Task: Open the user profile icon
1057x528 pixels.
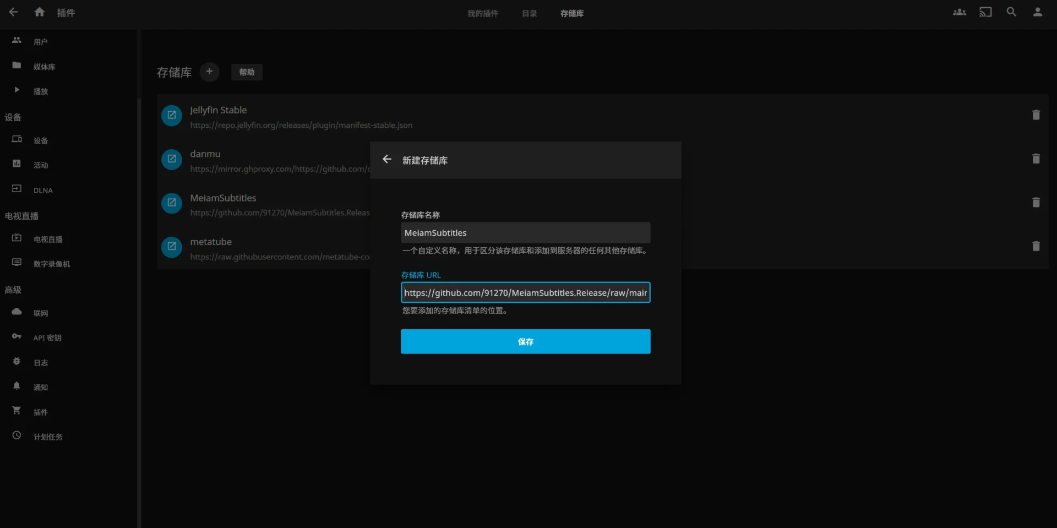Action: pos(1037,12)
